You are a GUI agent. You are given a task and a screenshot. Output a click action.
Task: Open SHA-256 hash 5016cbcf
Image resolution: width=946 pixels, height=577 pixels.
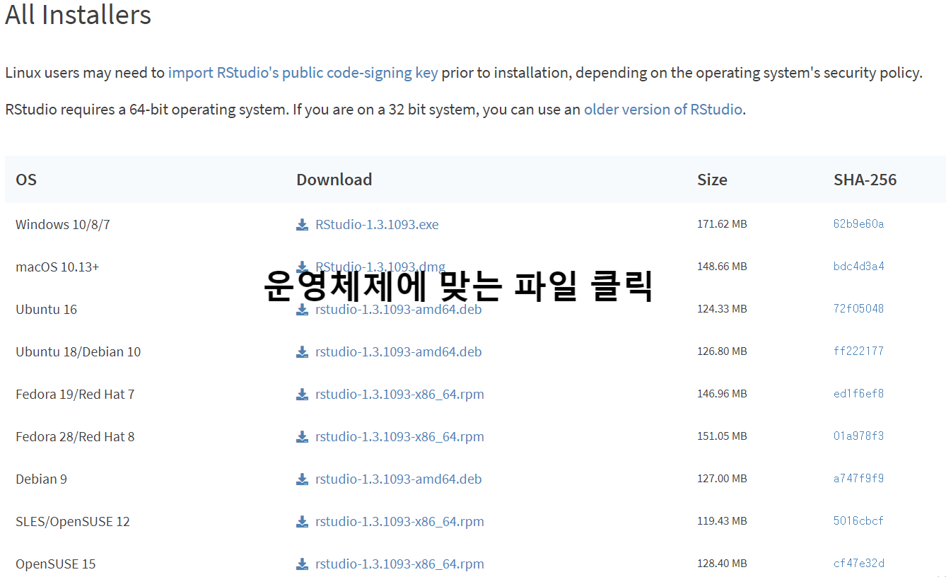(858, 521)
